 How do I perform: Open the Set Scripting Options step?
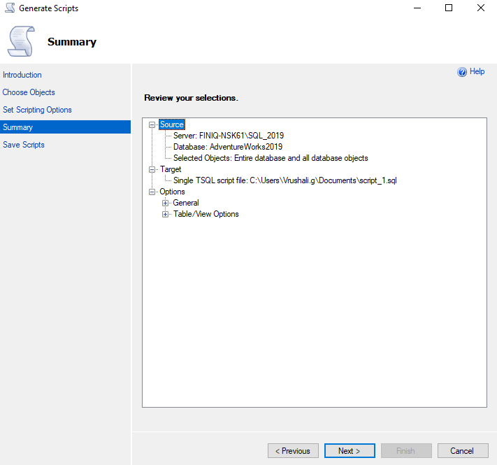(37, 110)
